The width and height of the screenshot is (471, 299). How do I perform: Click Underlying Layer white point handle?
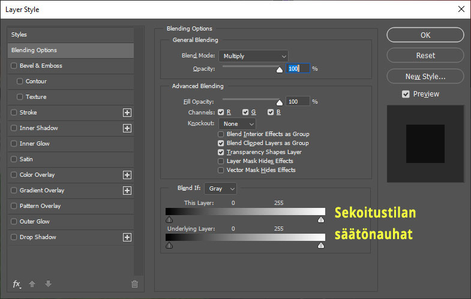(x=321, y=246)
